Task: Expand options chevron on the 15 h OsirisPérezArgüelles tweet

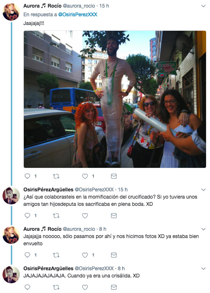Action: click(x=204, y=190)
